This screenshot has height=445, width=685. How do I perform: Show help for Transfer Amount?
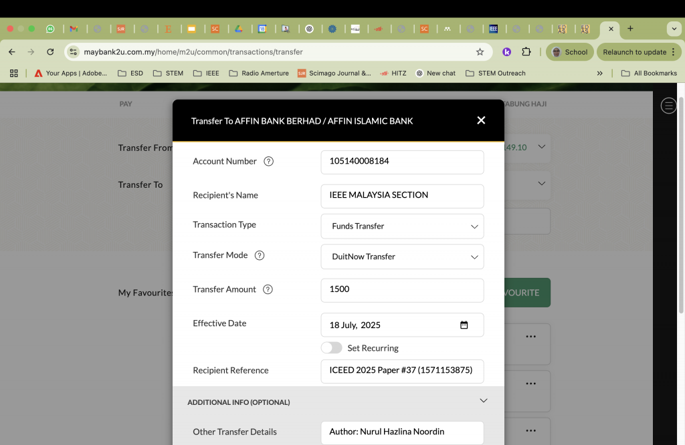[x=268, y=290]
